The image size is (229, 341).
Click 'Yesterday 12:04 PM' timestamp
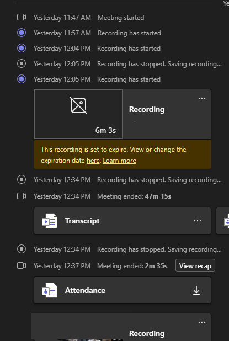coord(62,49)
